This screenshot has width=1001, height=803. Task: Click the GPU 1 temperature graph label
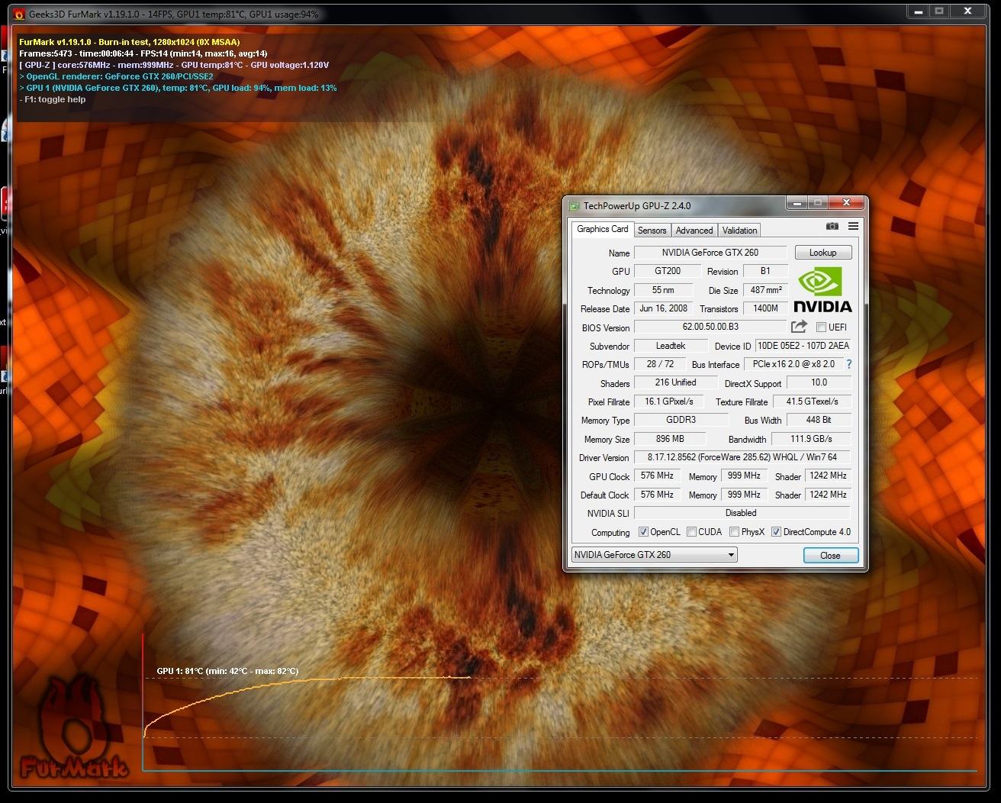tap(227, 671)
